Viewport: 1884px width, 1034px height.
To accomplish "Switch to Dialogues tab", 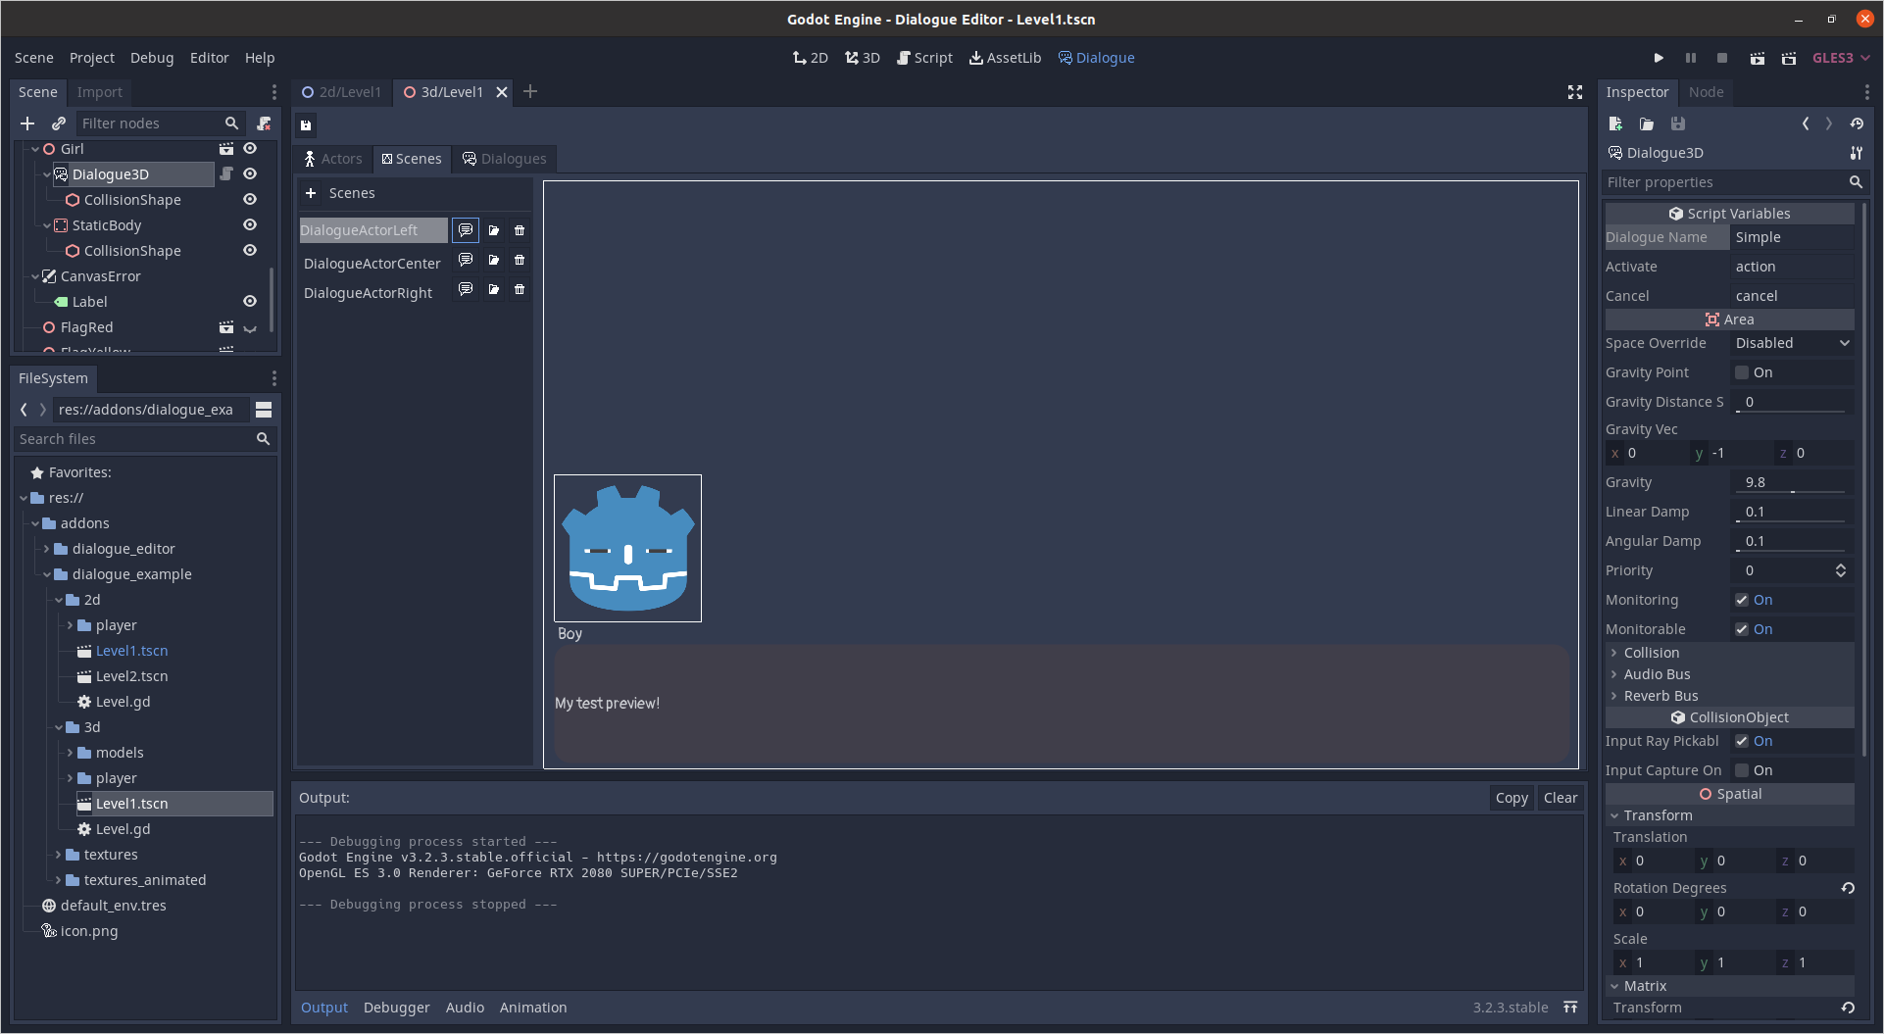I will coord(504,159).
